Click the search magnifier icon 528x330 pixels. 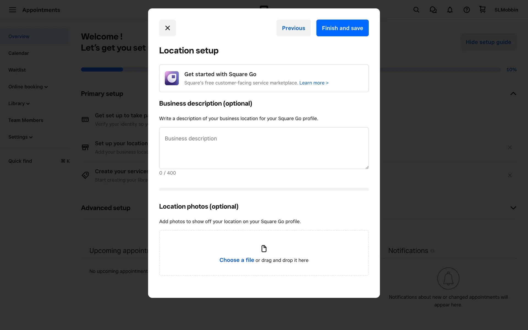[416, 10]
